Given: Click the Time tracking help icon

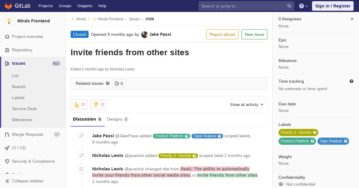Looking at the screenshot, I should point(352,81).
